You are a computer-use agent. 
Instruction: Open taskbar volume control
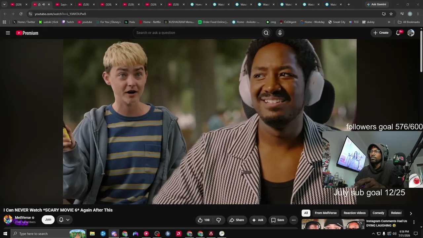pos(394,234)
